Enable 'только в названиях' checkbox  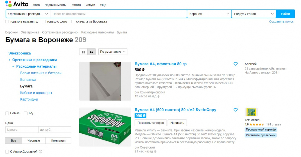[7, 22]
